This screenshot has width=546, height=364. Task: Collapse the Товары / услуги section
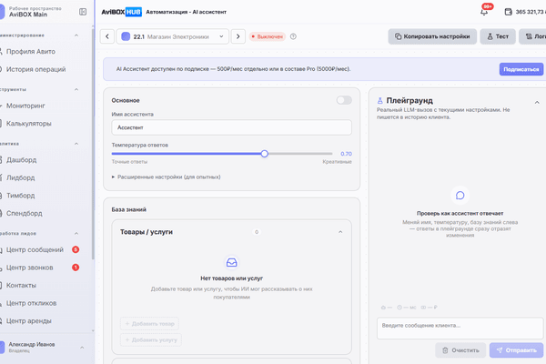tap(340, 232)
